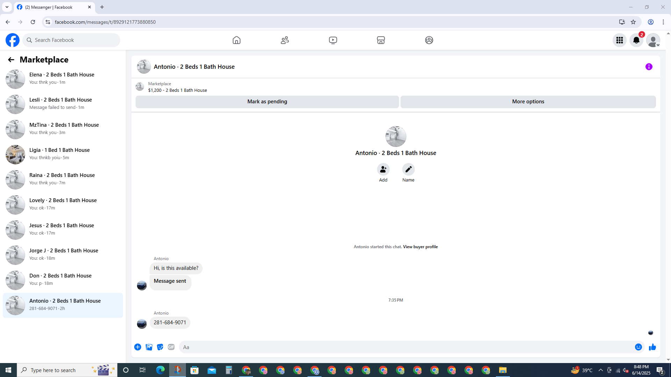This screenshot has width=671, height=377.
Task: Show hidden system tray icons
Action: point(600,370)
